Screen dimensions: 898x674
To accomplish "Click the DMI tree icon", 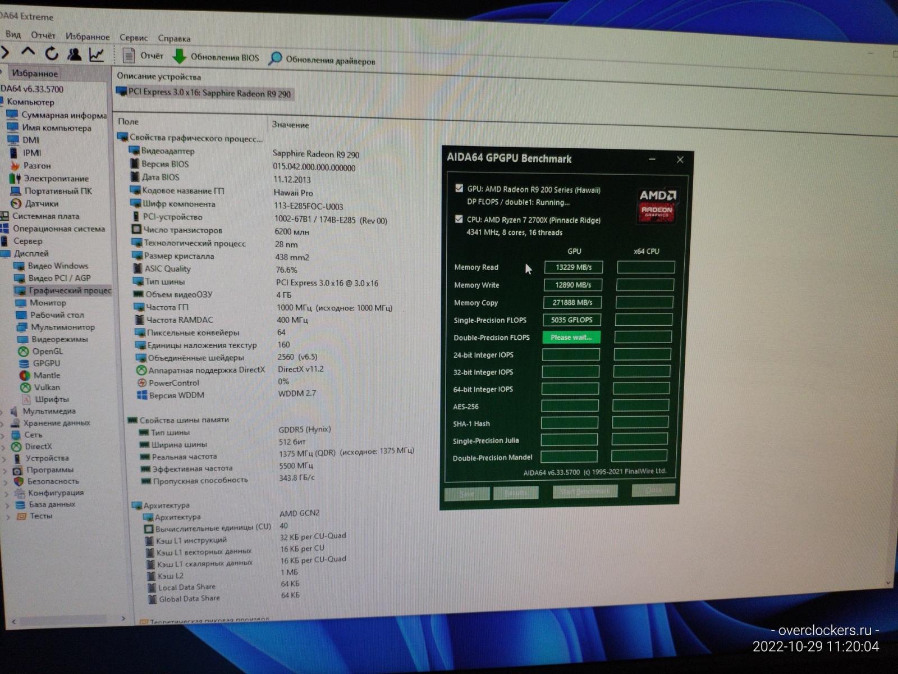I will [13, 139].
